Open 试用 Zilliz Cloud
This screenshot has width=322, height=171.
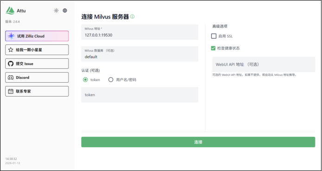coord(37,36)
